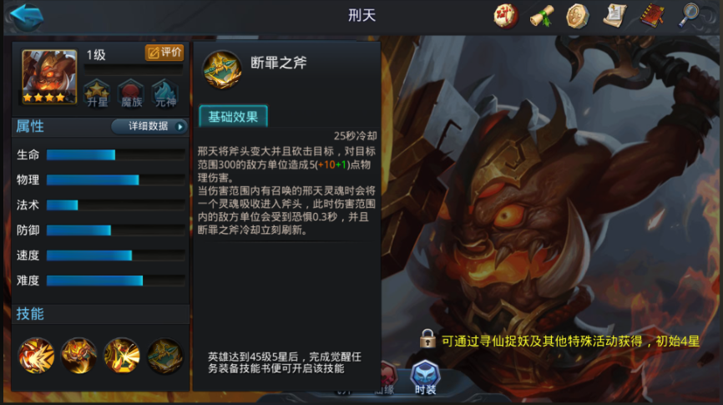723x405 pixels.
Task: Open the red duel emblem icon
Action: click(506, 16)
